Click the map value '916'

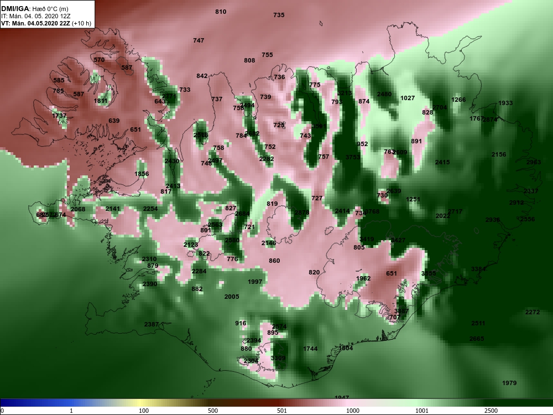(x=241, y=323)
